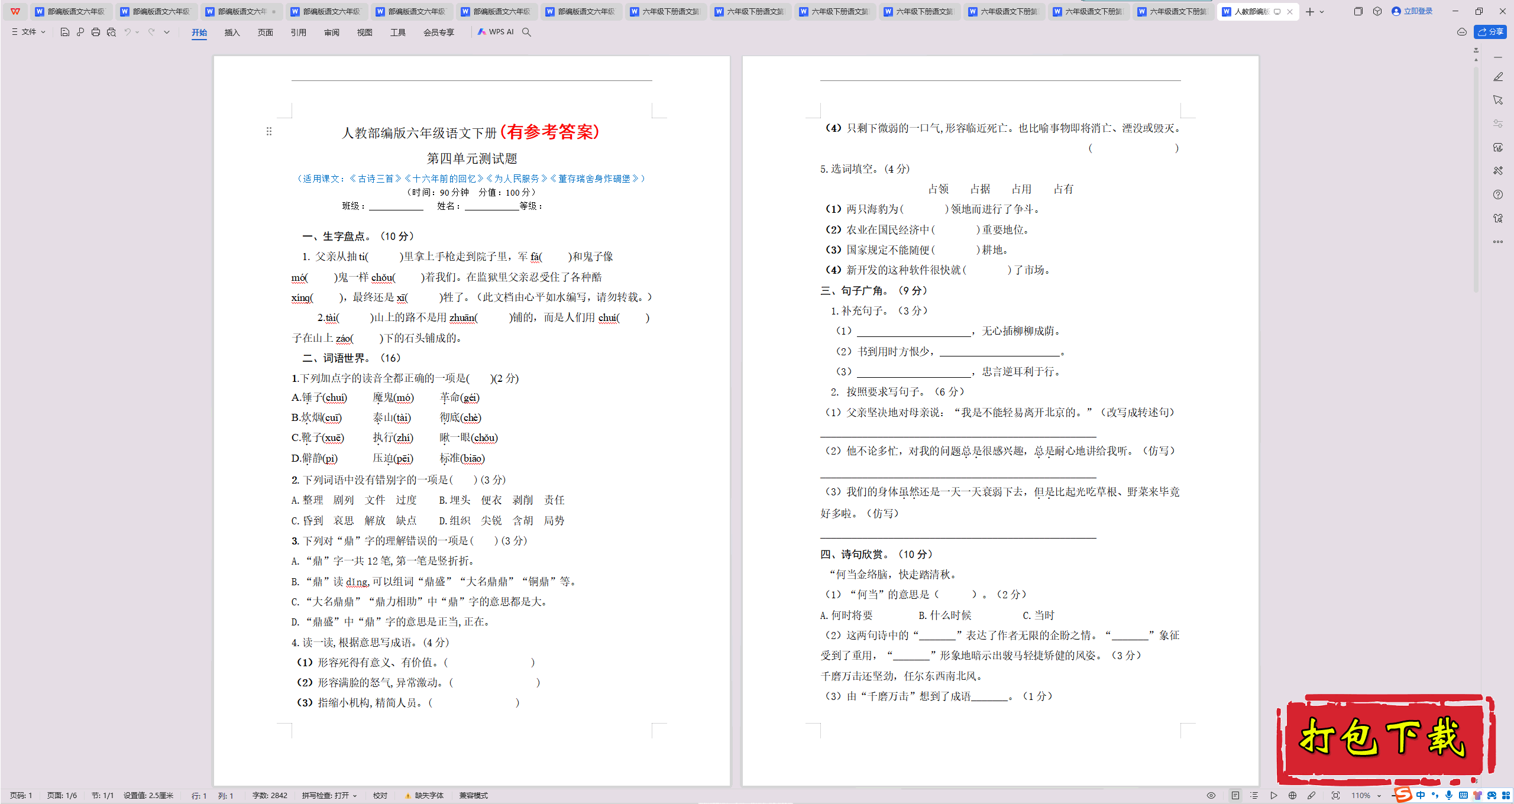
Task: Click the play read-mode icon in status bar
Action: (x=1274, y=795)
